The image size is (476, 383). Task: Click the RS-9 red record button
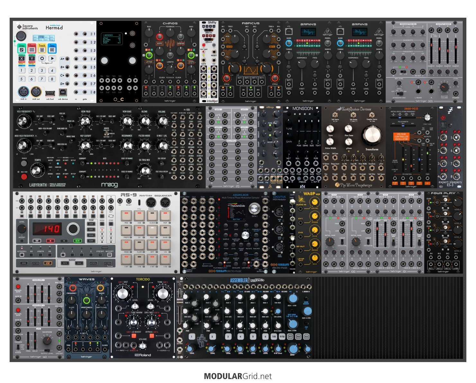point(50,240)
